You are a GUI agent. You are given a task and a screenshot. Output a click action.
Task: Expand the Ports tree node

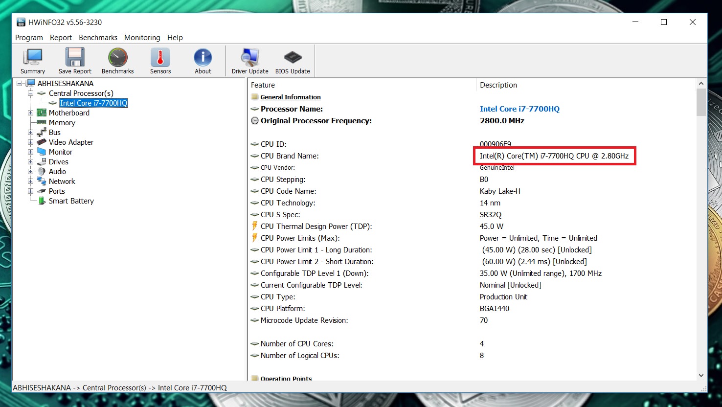(x=30, y=191)
